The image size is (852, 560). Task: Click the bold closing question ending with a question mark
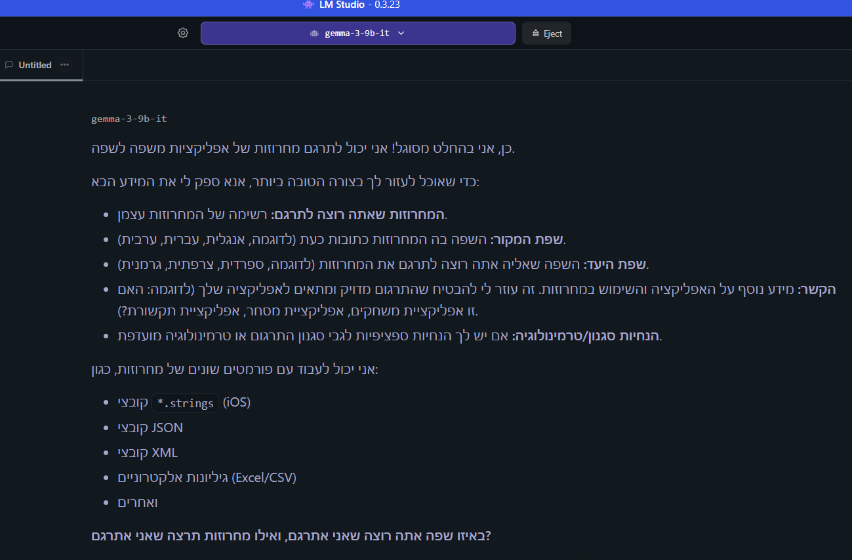291,536
